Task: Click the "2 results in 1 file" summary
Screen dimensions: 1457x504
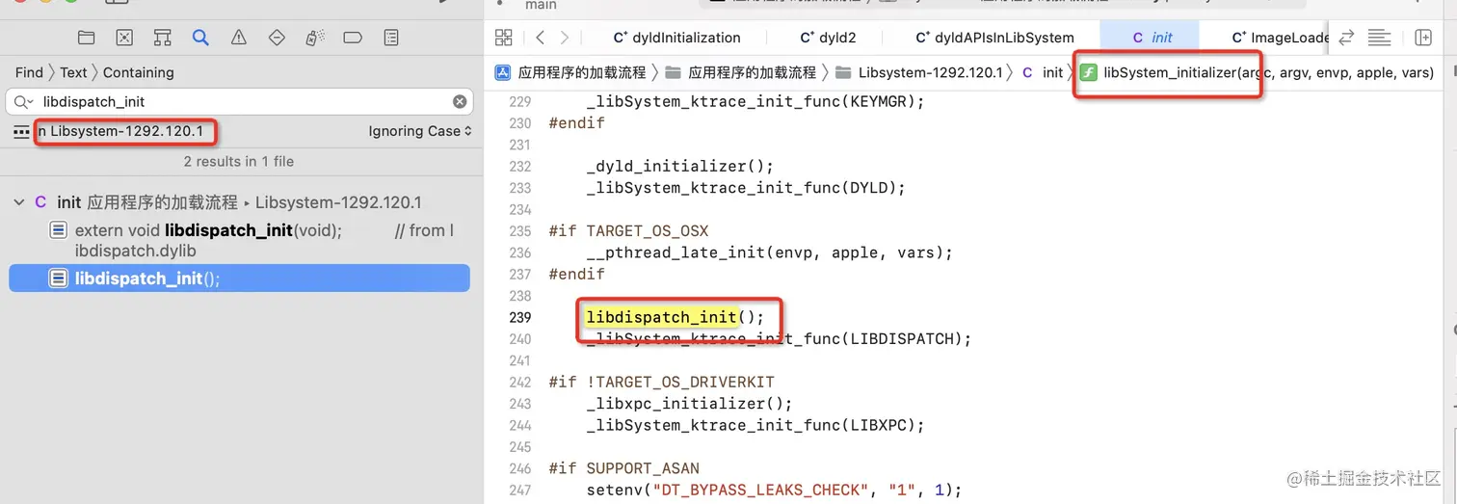Action: tap(239, 161)
